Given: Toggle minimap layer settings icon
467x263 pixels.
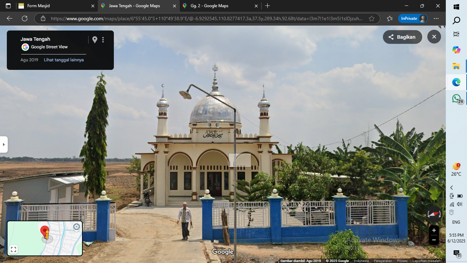Looking at the screenshot, I should [x=77, y=227].
